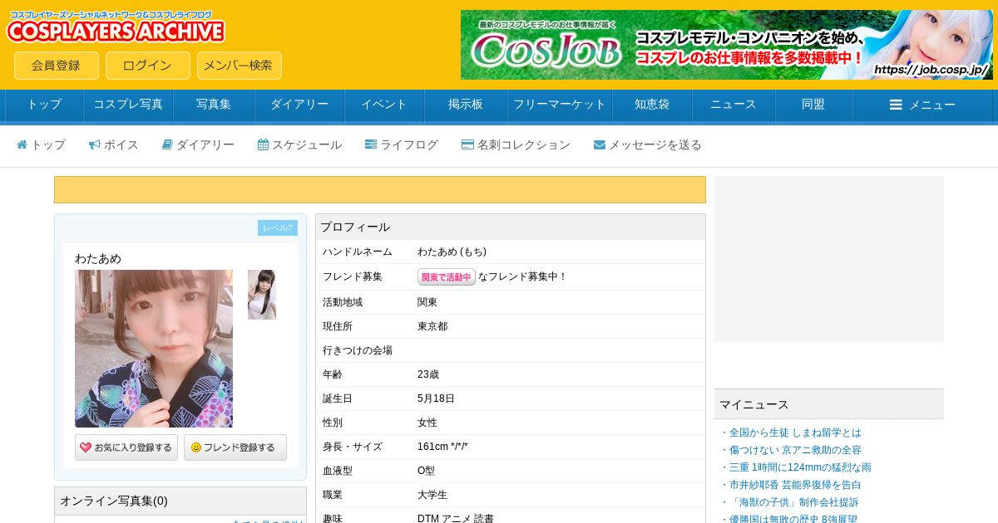
Task: Open イベント navigation item
Action: pyautogui.click(x=384, y=105)
